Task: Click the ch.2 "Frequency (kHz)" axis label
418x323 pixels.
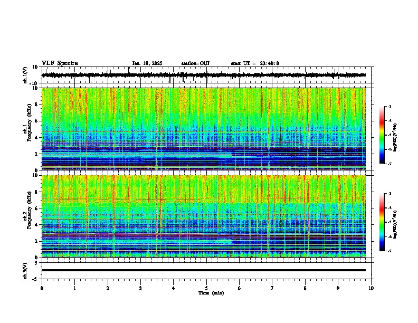Action: (29, 210)
